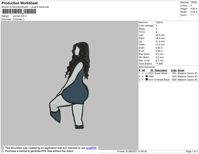This screenshot has width=199, height=154.
Task: Select thread code 1242 in the 2589 row
Action: tap(174, 76)
